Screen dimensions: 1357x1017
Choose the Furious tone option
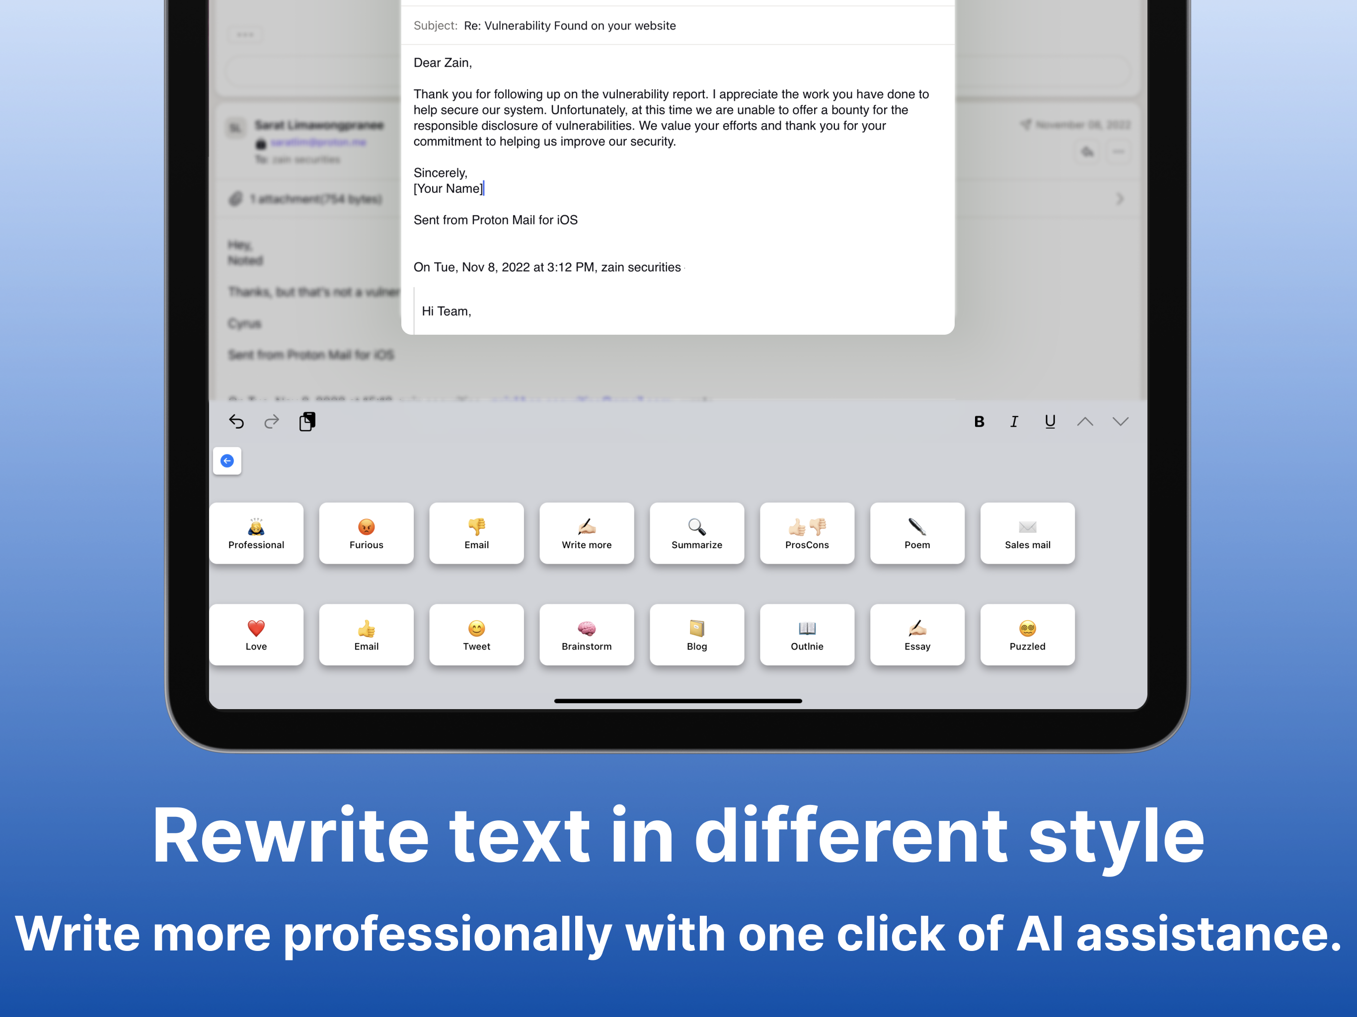pyautogui.click(x=366, y=533)
